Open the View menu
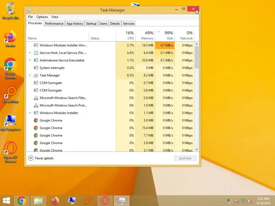275x206 pixels. pyautogui.click(x=55, y=17)
